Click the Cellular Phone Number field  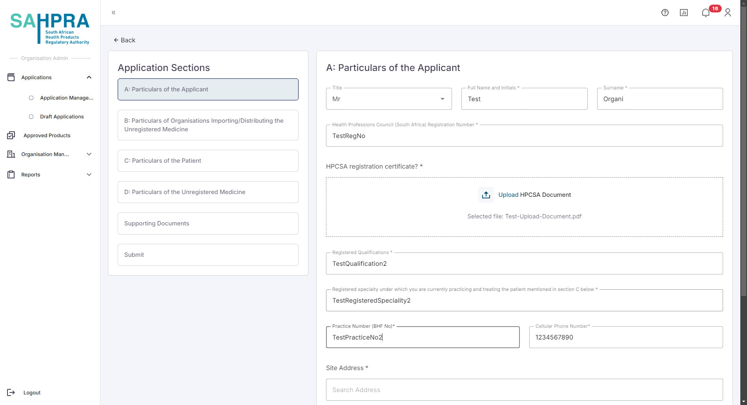pos(626,337)
